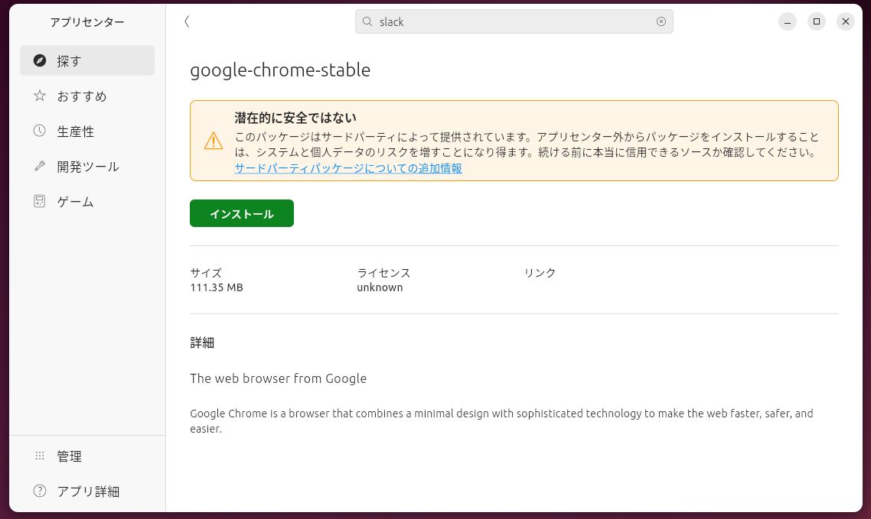
Task: Click the リンク section label
Action: click(539, 272)
